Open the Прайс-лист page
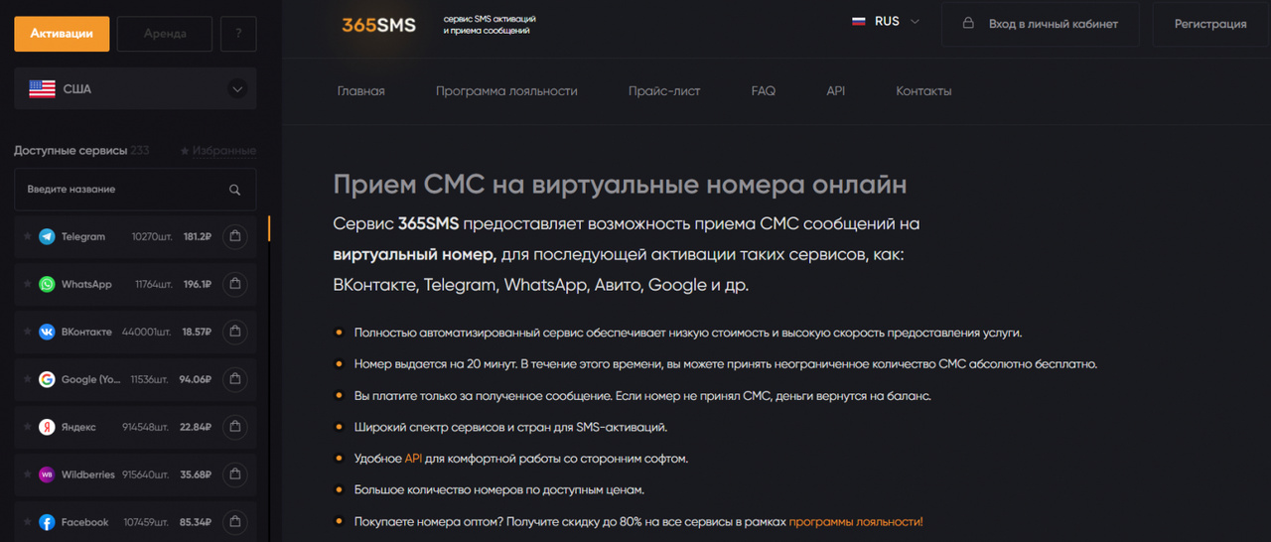Image resolution: width=1271 pixels, height=542 pixels. [x=664, y=90]
